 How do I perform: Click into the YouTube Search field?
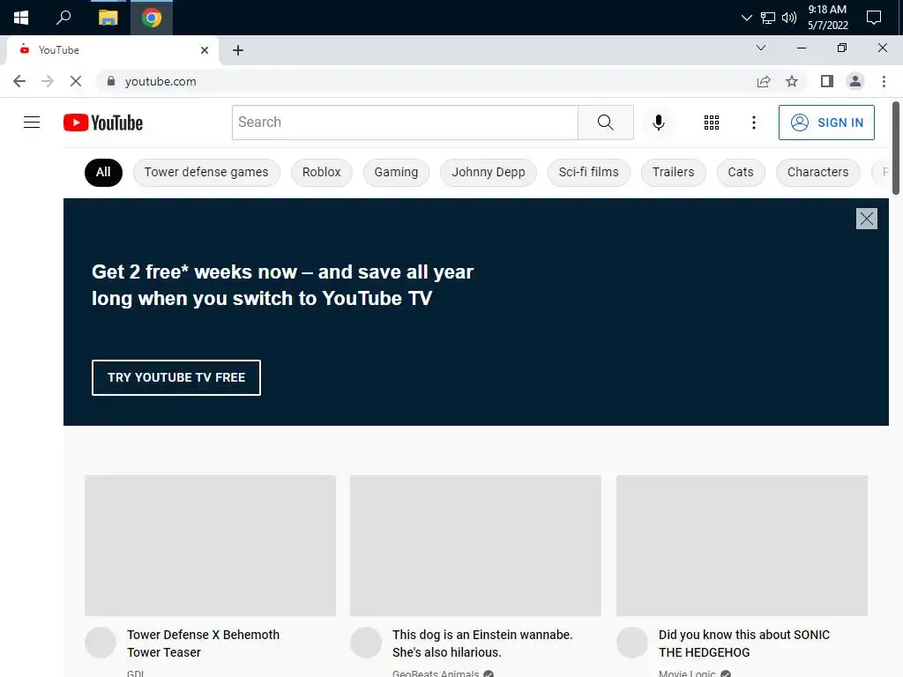point(405,122)
